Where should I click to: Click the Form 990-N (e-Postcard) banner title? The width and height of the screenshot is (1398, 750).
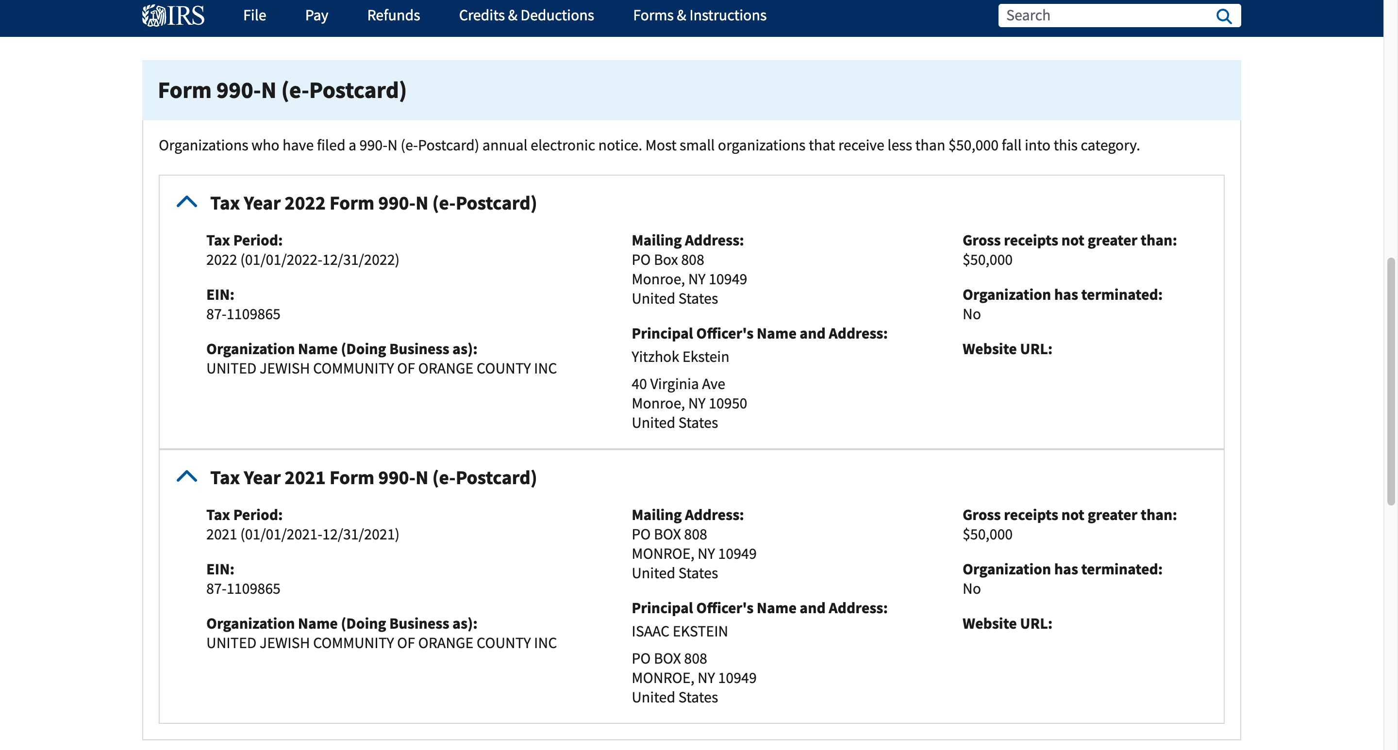pos(282,91)
